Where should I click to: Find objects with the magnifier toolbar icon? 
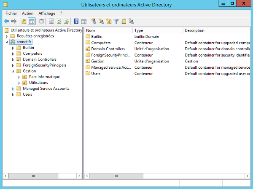click(124, 22)
